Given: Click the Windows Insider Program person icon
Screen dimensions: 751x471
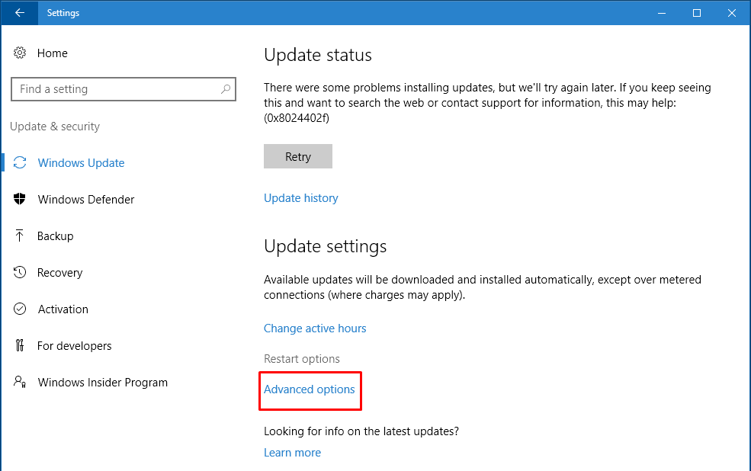Looking at the screenshot, I should tap(20, 382).
